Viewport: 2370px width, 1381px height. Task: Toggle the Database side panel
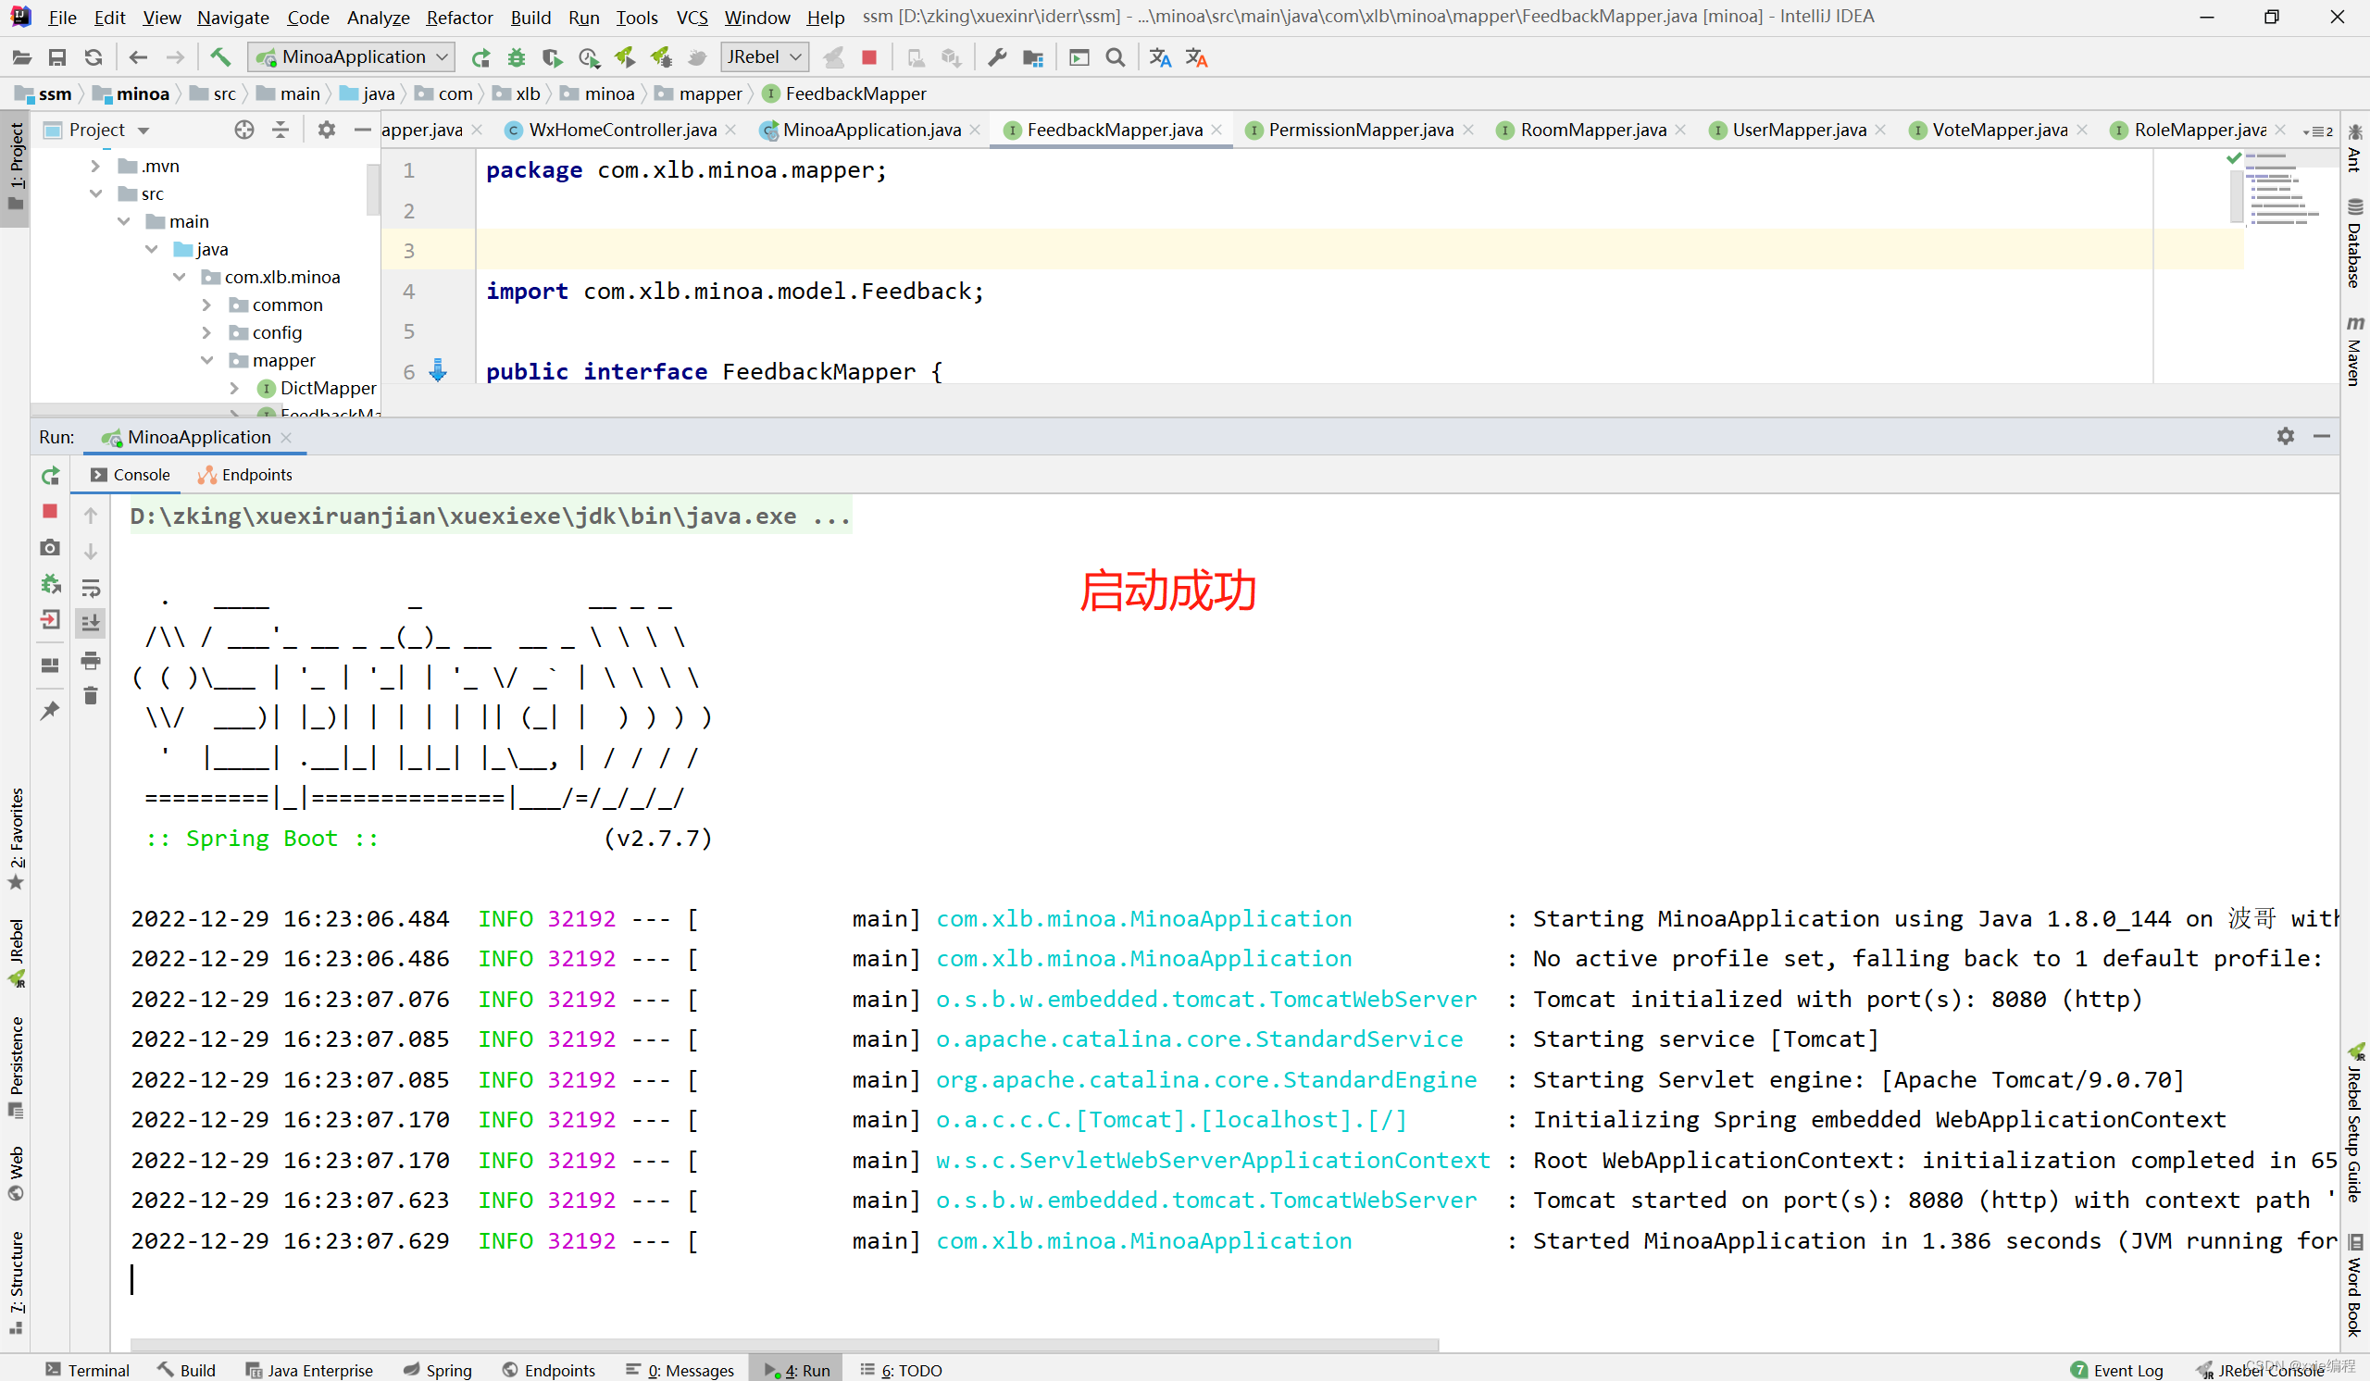2355,243
